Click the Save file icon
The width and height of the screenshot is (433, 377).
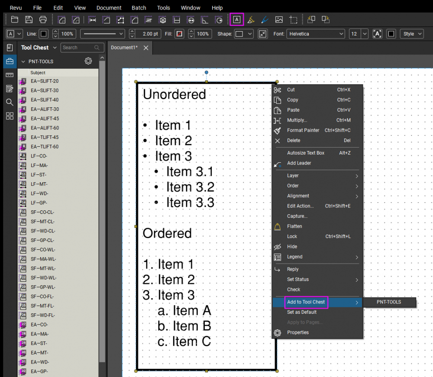29,19
